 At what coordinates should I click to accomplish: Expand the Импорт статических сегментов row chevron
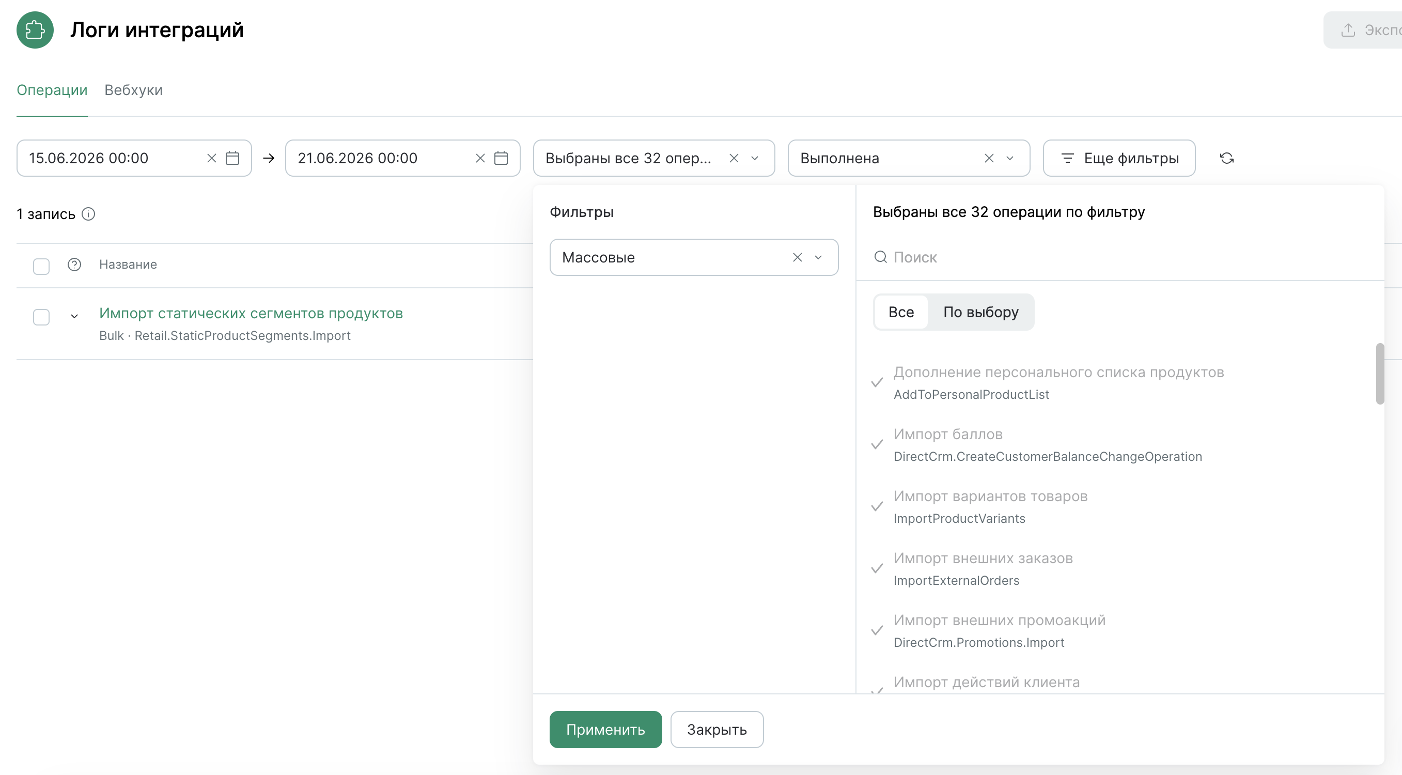pyautogui.click(x=74, y=316)
